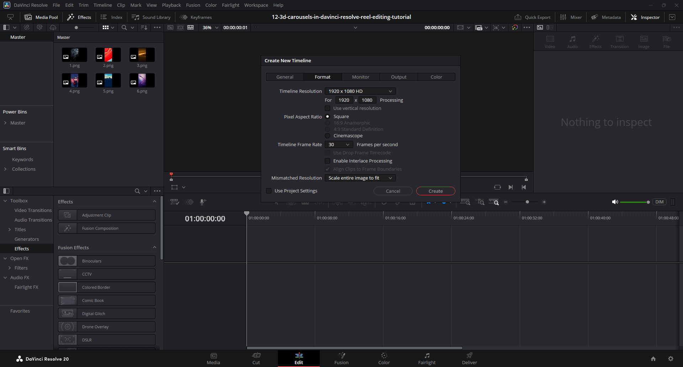Open the Playback menu
Screen dimensions: 683x367
coord(171,5)
